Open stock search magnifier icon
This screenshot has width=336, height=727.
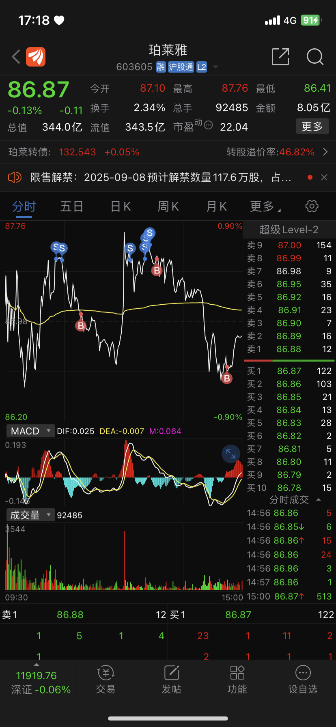tap(315, 57)
